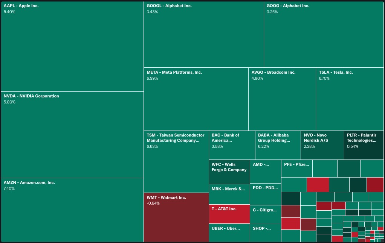Select the red WMT - Walmart Inc. tile
The height and width of the screenshot is (243, 385).
click(x=176, y=217)
